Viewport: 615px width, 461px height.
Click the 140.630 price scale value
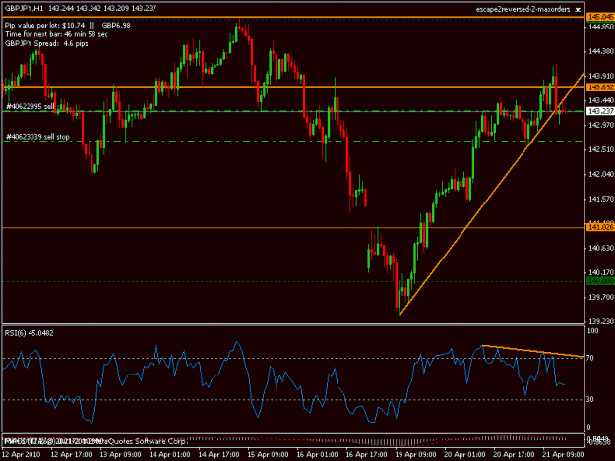tap(601, 248)
